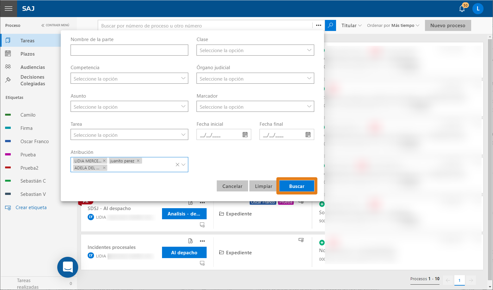Open three-dots menu on SDSJ card
The width and height of the screenshot is (493, 290).
click(x=203, y=203)
